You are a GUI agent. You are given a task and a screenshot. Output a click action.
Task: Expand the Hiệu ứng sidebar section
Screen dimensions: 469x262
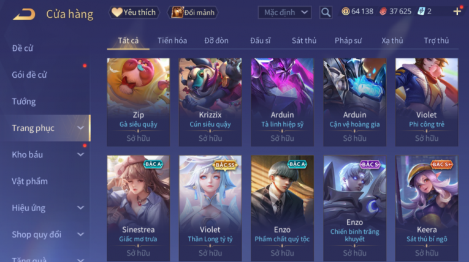click(80, 208)
